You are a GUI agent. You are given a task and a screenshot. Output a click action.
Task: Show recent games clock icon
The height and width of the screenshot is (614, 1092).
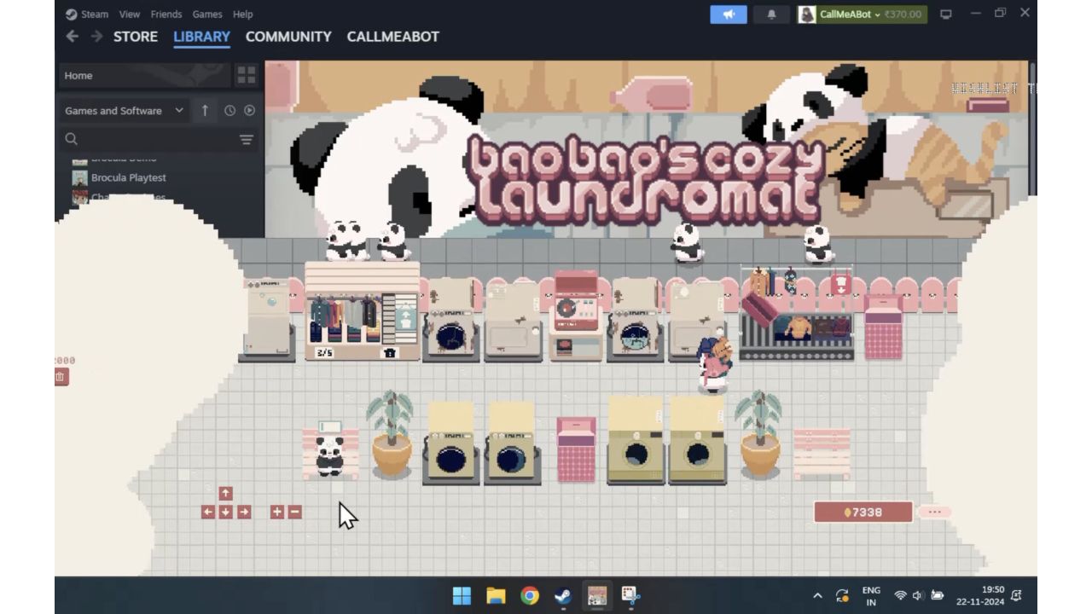tap(229, 110)
